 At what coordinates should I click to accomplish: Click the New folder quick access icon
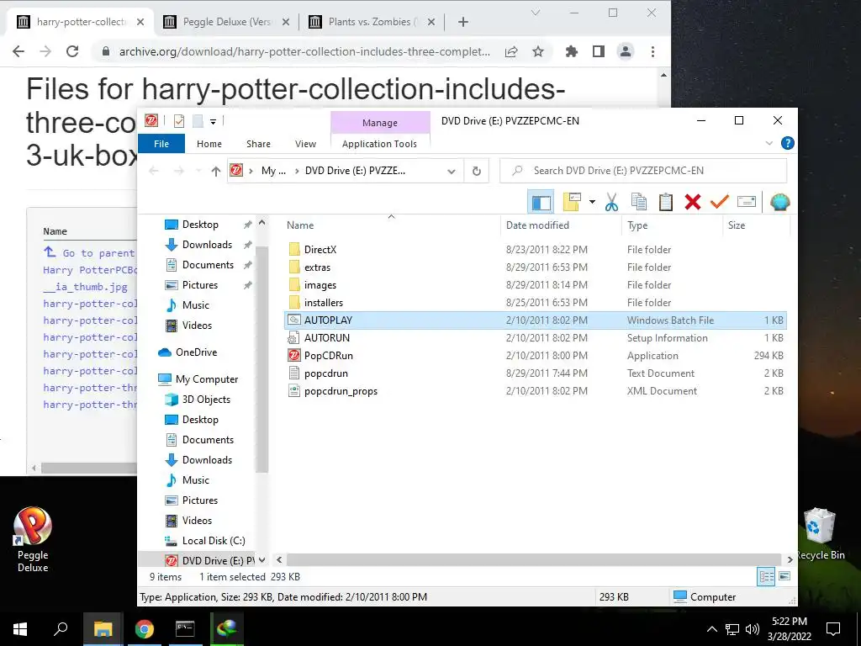click(x=198, y=121)
